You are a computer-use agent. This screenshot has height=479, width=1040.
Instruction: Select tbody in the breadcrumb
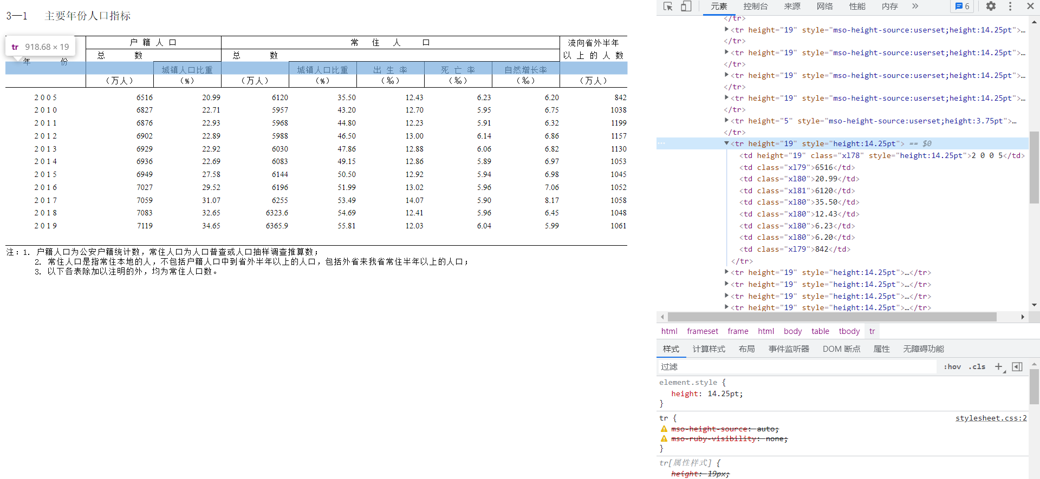[x=849, y=331]
